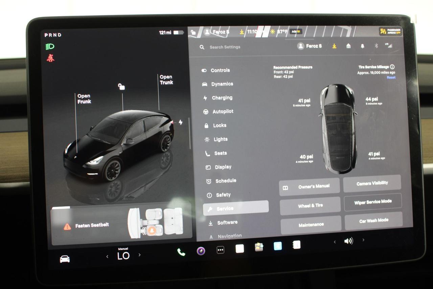
Task: Select the Service menu item
Action: click(236, 208)
